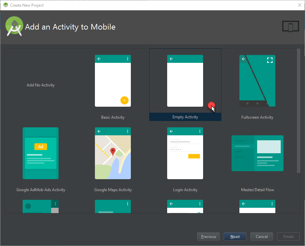The width and height of the screenshot is (305, 246).
Task: Click the Google Maps Activity label
Action: pos(113,190)
